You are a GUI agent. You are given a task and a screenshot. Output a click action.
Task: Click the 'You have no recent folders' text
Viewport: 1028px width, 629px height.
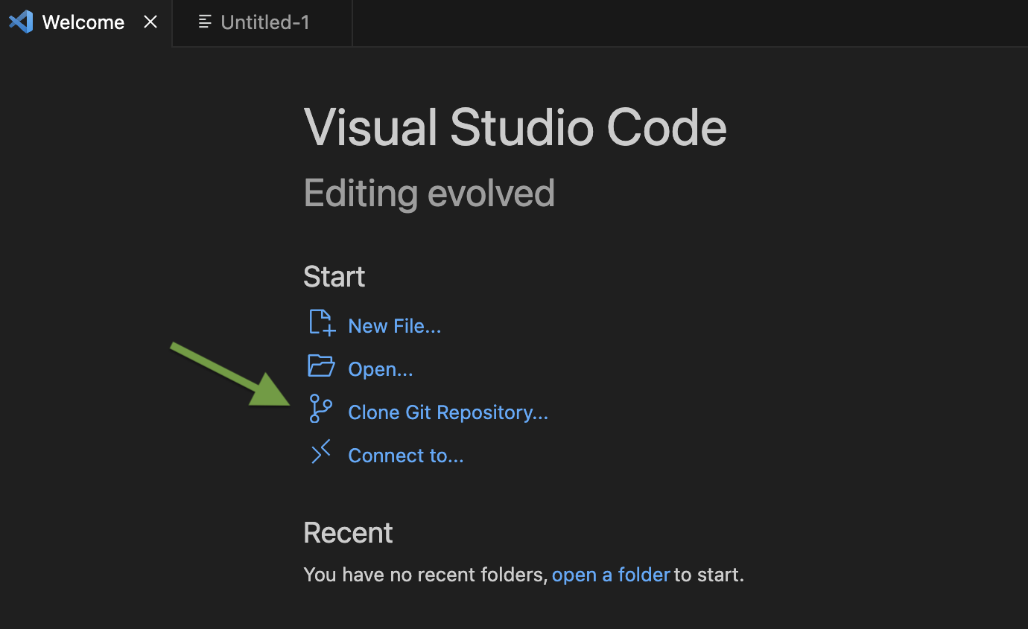(425, 575)
